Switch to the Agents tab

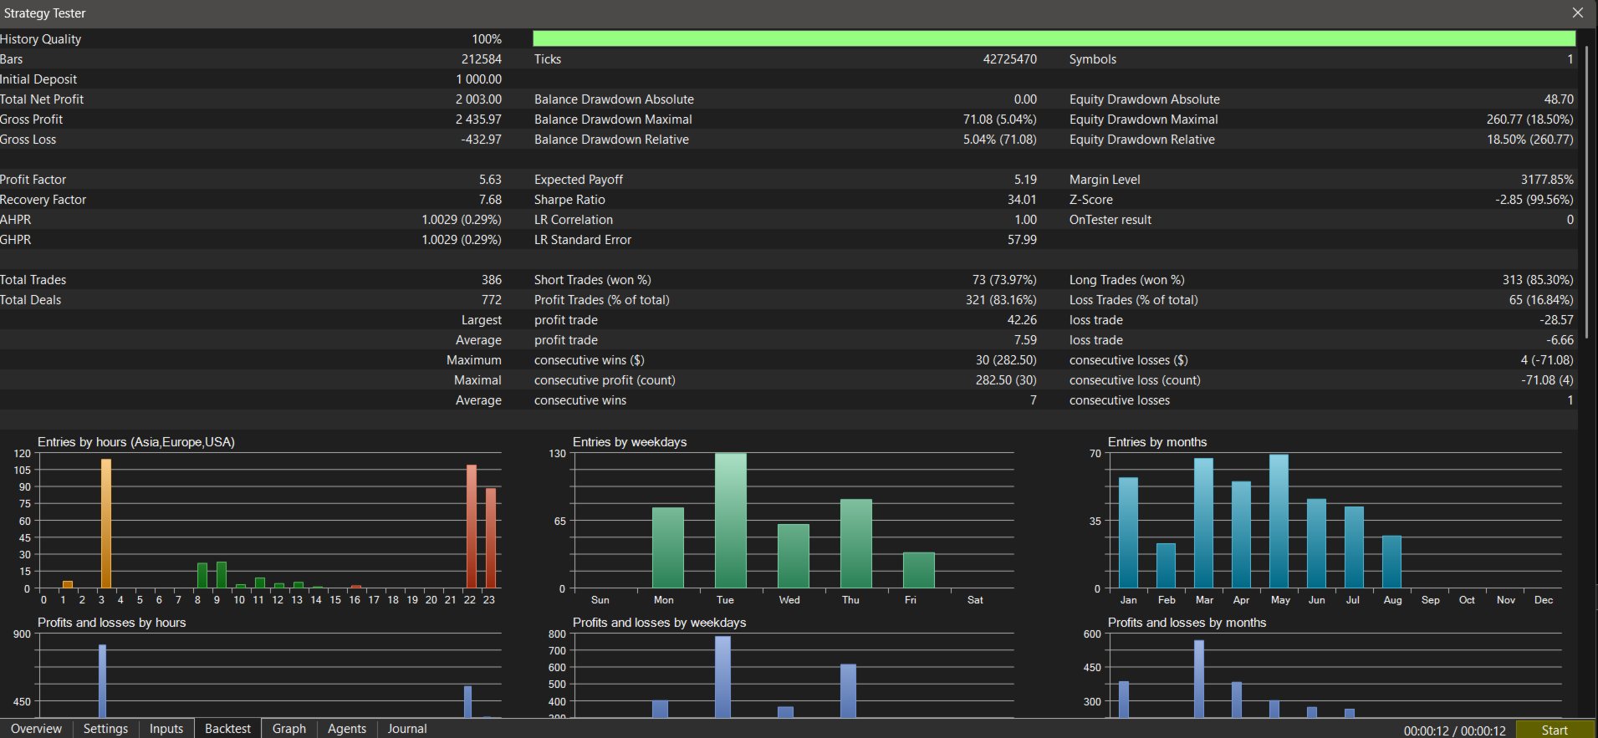(347, 729)
